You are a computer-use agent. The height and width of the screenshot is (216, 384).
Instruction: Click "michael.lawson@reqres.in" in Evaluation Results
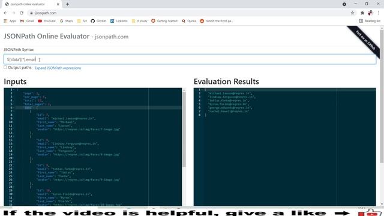pos(229,94)
